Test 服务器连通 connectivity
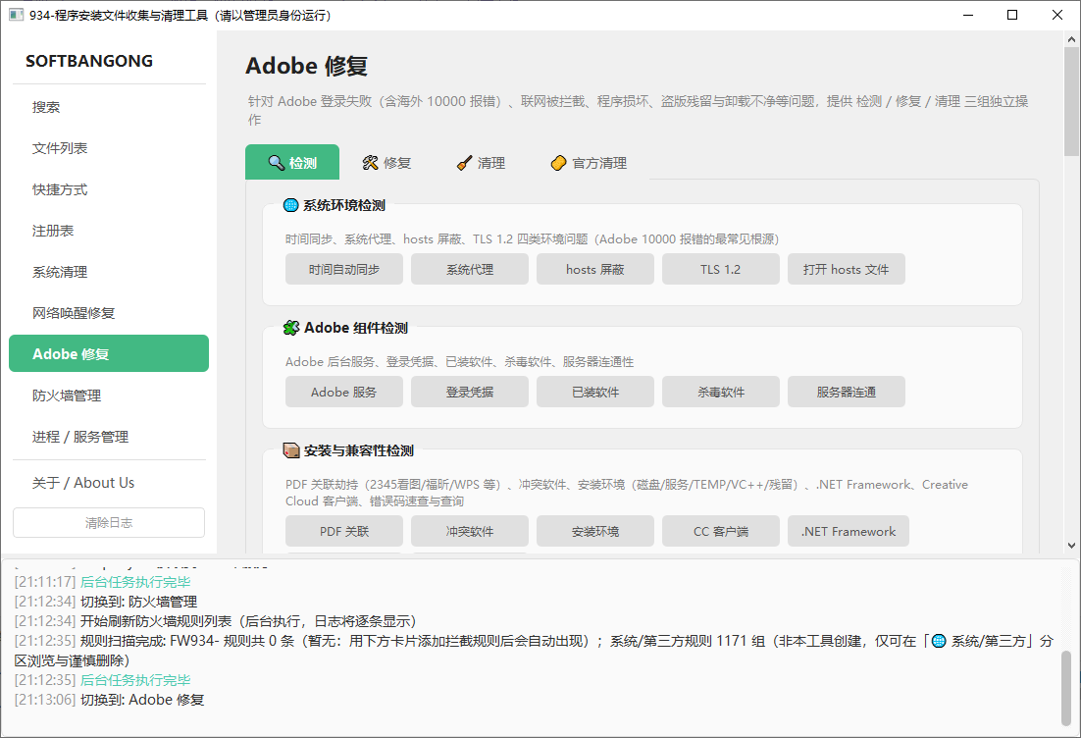Image resolution: width=1081 pixels, height=738 pixels. pyautogui.click(x=846, y=392)
